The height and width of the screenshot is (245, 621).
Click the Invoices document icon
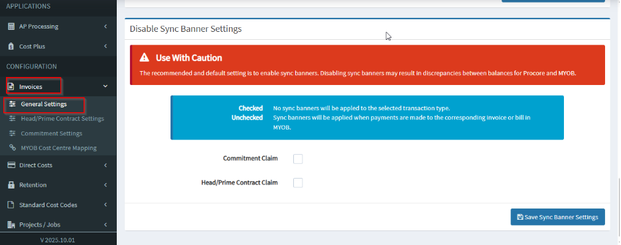[11, 86]
